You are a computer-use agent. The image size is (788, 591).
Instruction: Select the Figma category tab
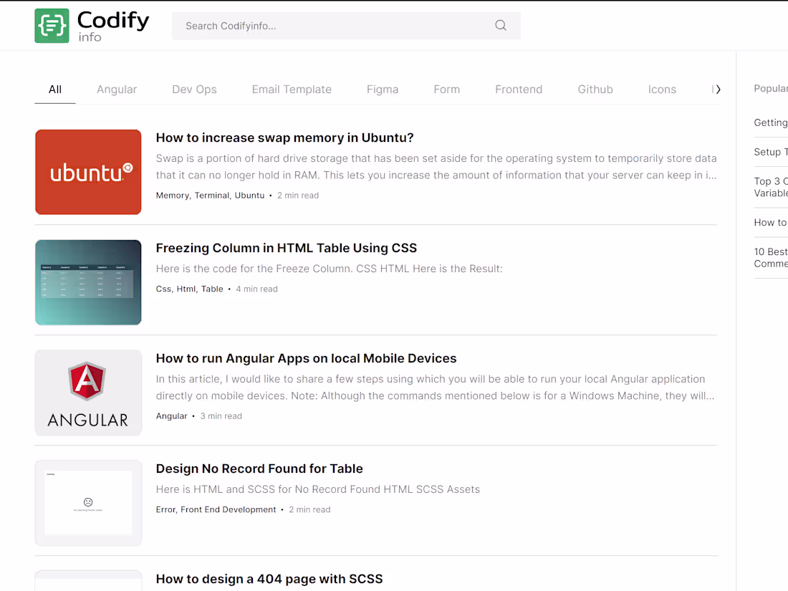click(383, 89)
